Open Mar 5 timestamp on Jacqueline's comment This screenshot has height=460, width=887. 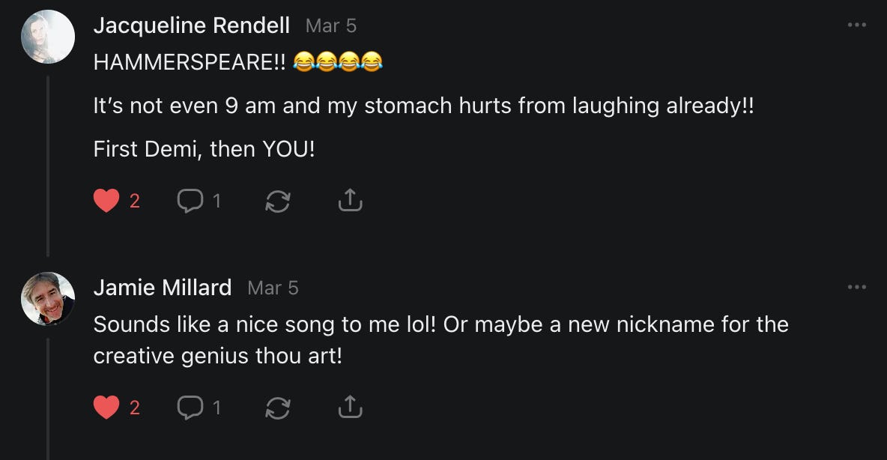coord(331,26)
